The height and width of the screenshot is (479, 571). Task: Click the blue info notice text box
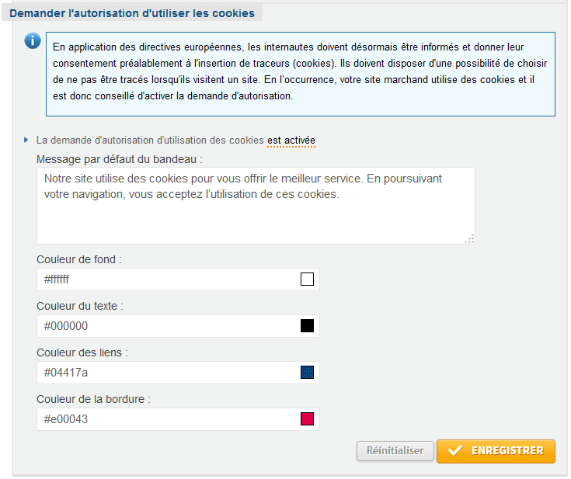[301, 75]
